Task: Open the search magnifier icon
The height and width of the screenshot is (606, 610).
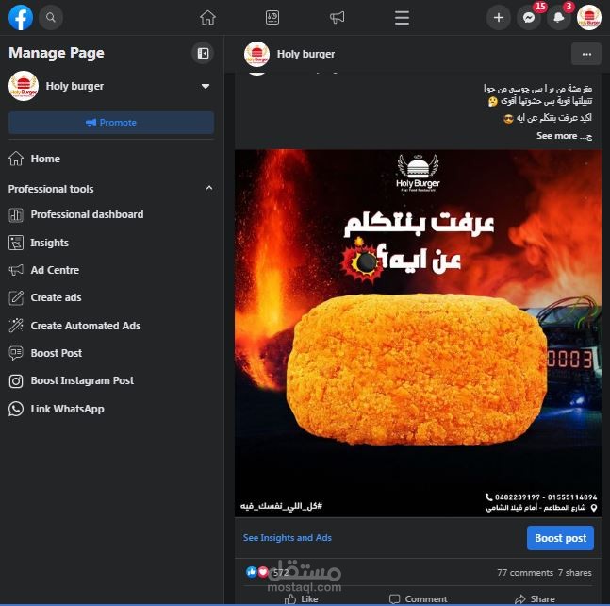Action: [x=51, y=18]
